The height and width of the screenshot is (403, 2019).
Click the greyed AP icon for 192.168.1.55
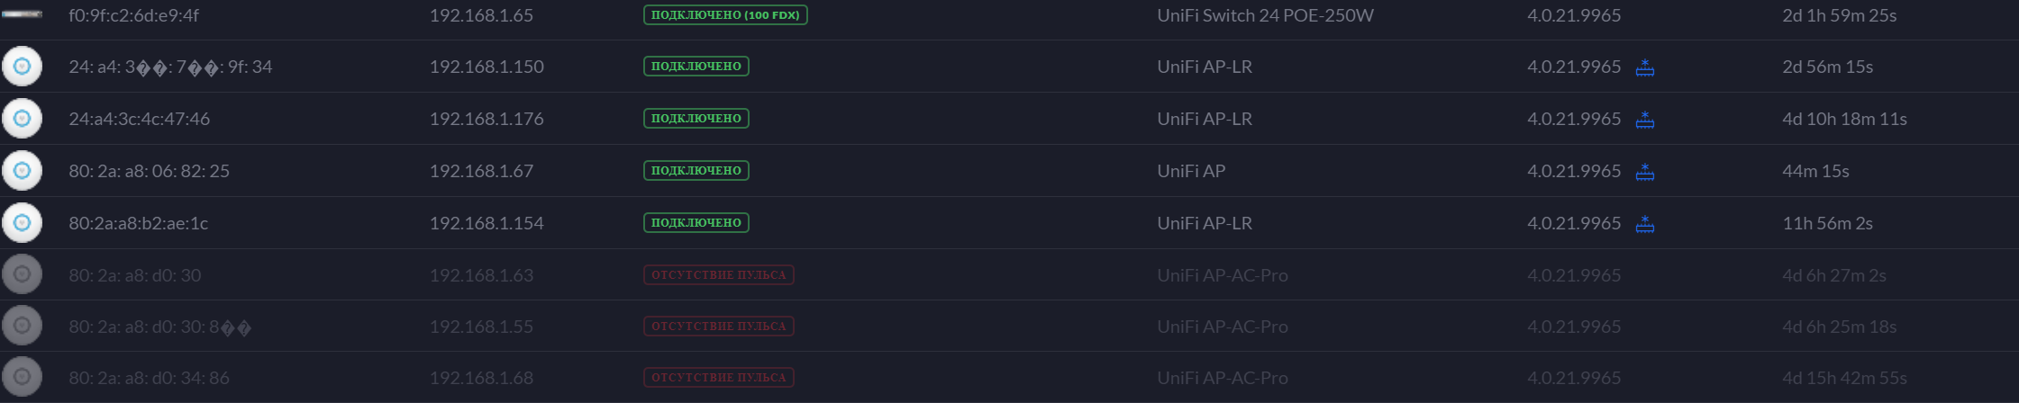coord(23,326)
